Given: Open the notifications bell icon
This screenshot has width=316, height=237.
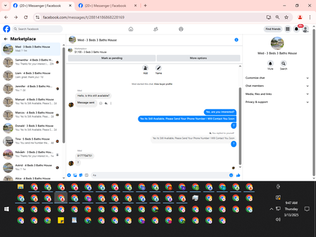Looking at the screenshot, I should (296, 29).
